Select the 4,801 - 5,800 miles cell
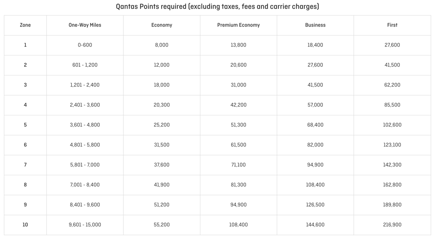The image size is (434, 237). click(x=85, y=145)
